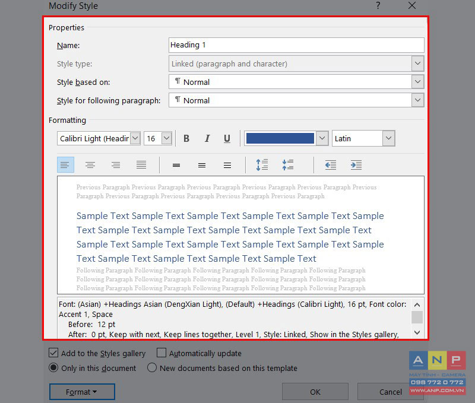This screenshot has height=403, width=475.
Task: Select Align Right paragraph icon
Action: 115,165
